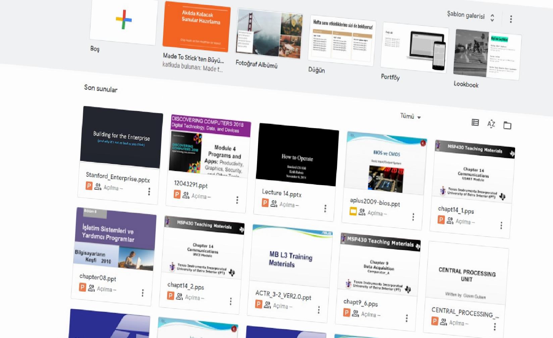Click the Slides icon of aplus2009-bios.ppt
This screenshot has width=553, height=338.
pos(353,211)
